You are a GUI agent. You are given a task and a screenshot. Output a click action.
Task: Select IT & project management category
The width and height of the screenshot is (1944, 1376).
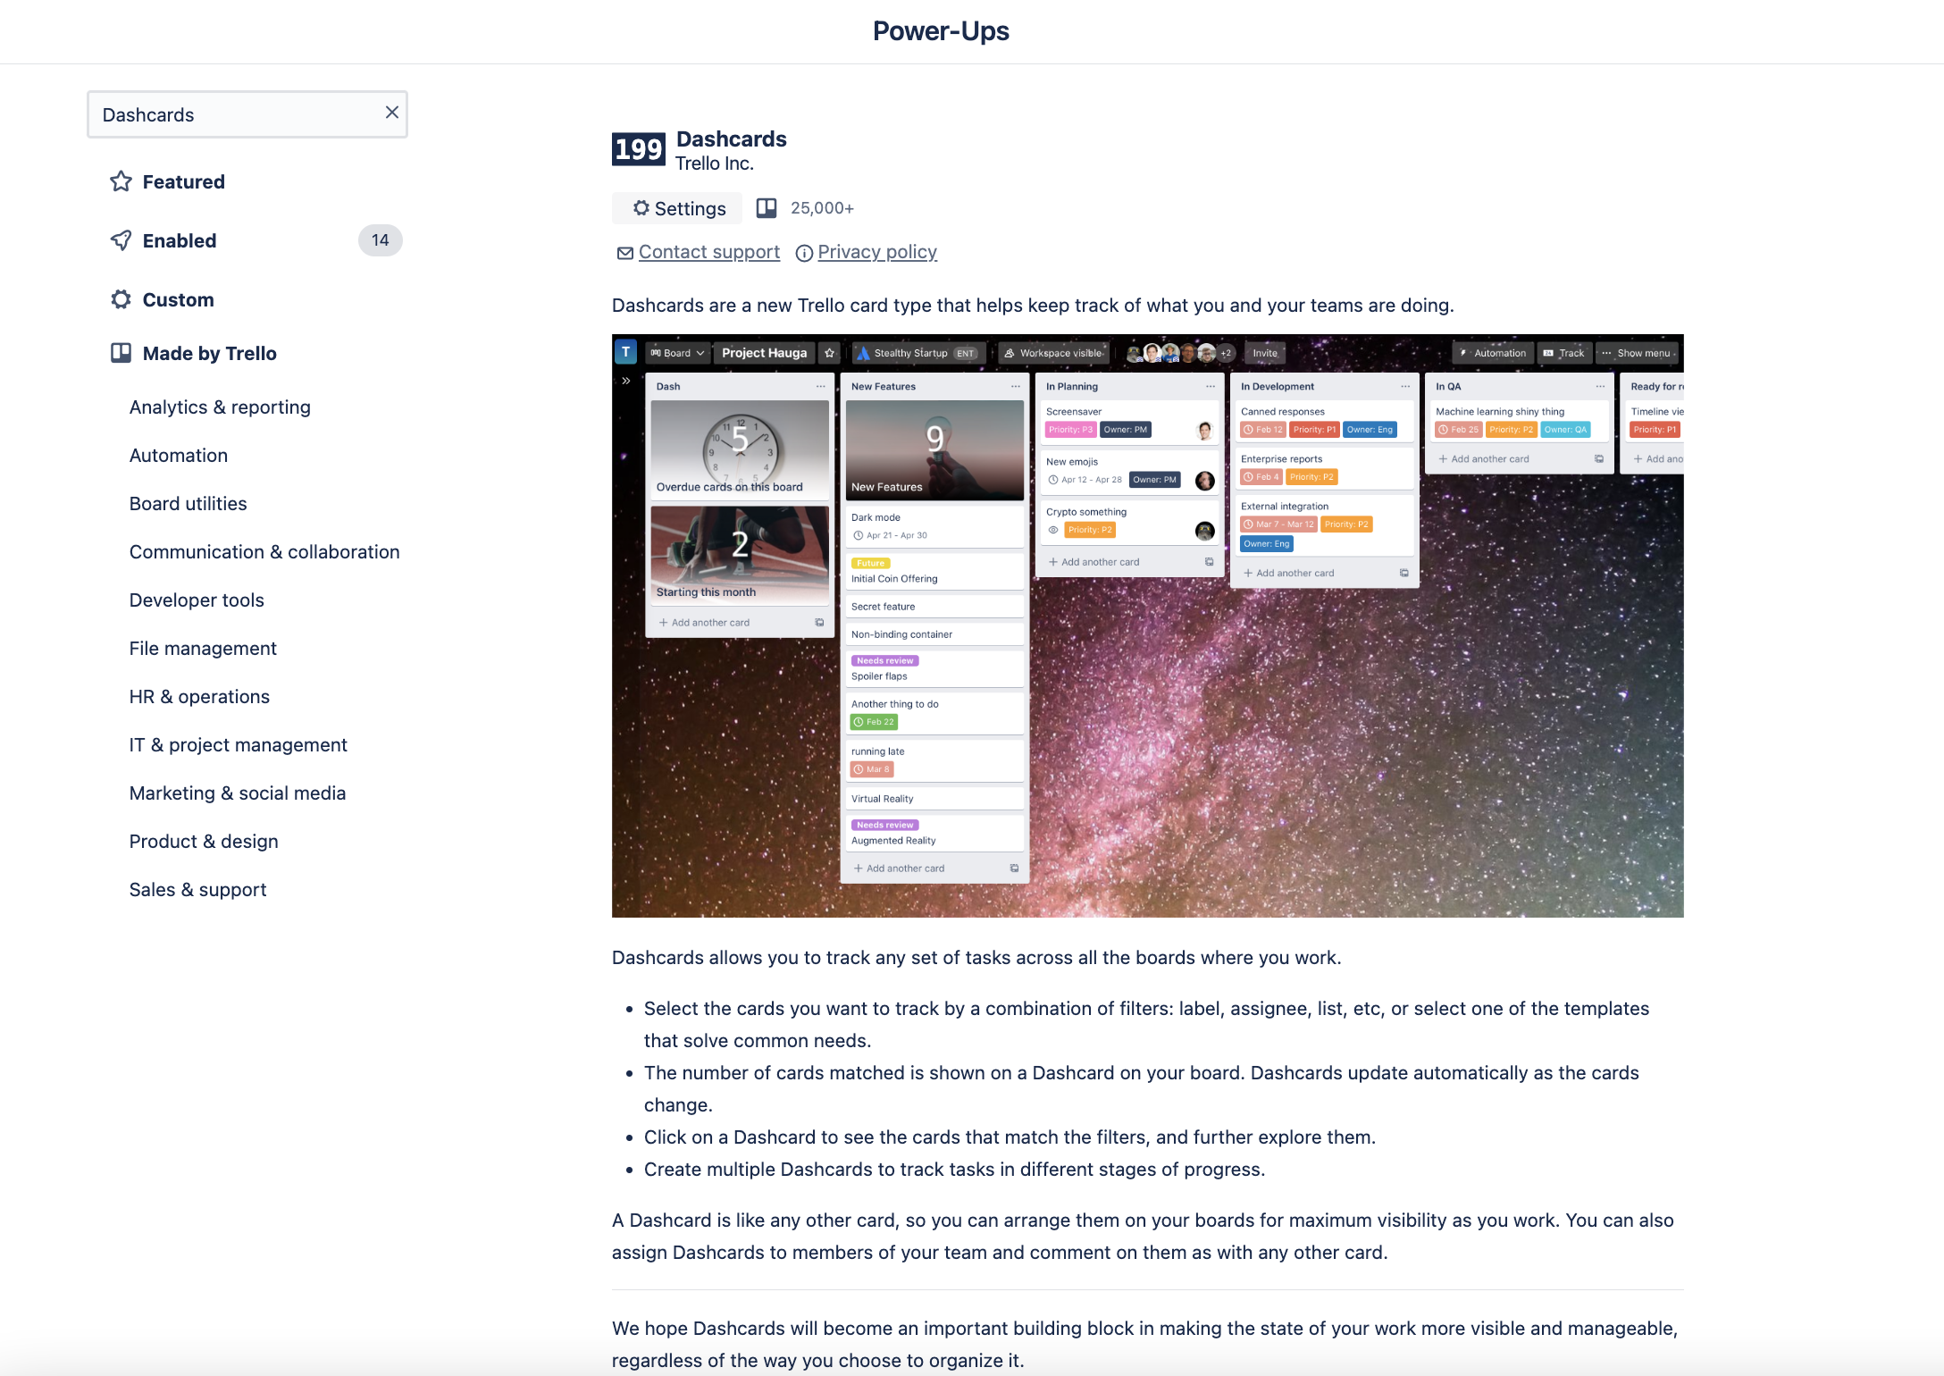[238, 745]
